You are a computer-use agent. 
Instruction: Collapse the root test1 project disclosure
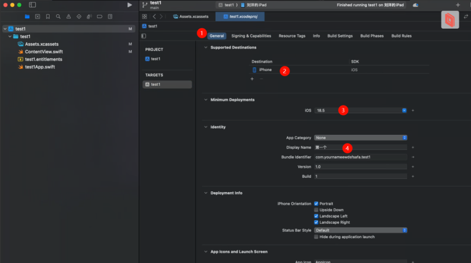(5, 29)
